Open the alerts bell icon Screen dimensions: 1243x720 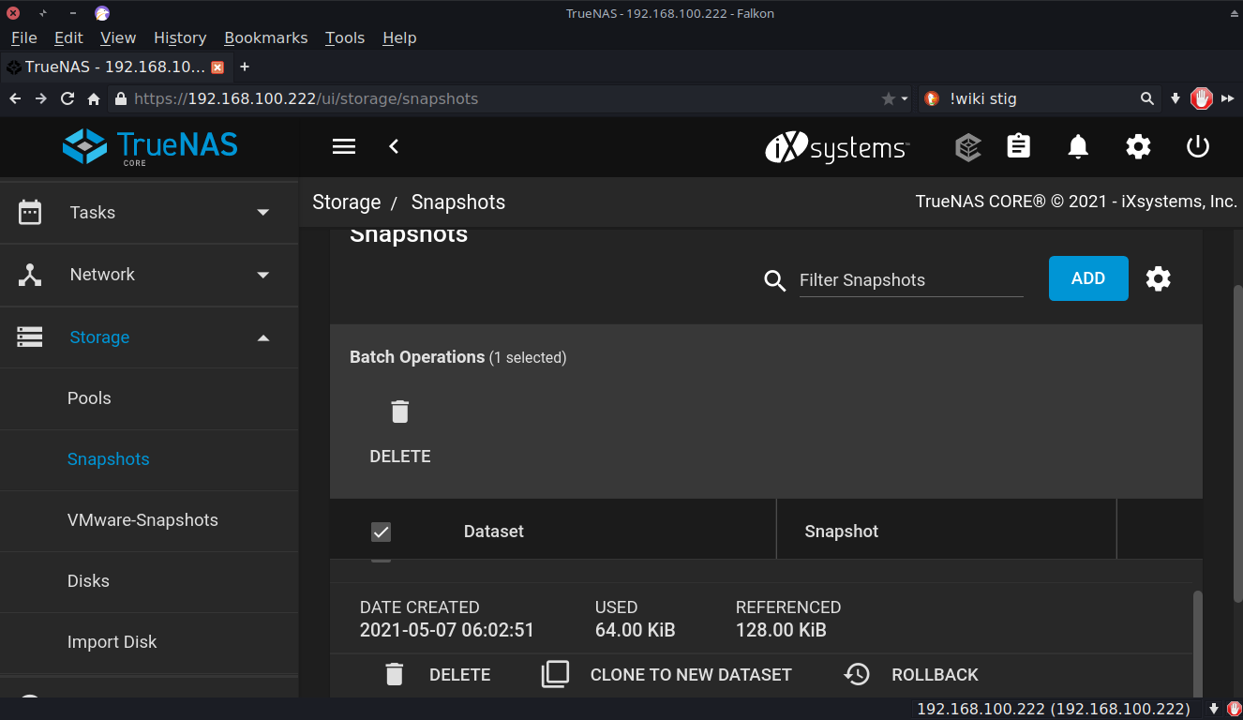[1078, 146]
